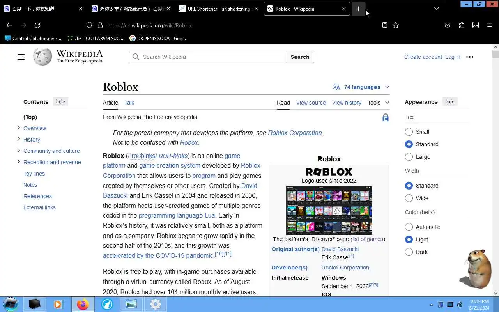Open the blue compass taskbar icon
Image resolution: width=499 pixels, height=312 pixels.
coord(107,304)
